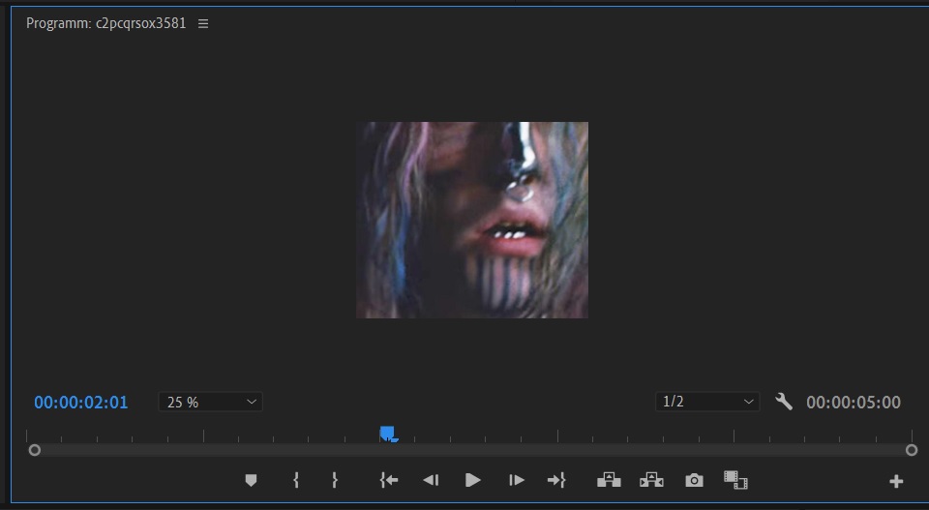The height and width of the screenshot is (510, 929).
Task: Click the zoom scroll bar track
Action: pos(473,451)
